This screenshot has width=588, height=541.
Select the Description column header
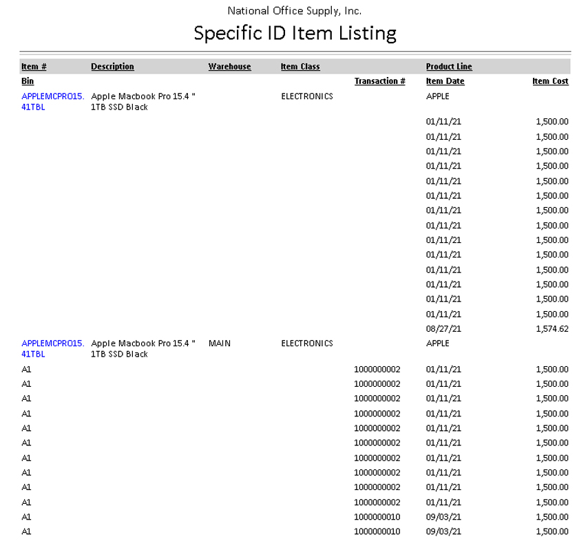pos(112,67)
